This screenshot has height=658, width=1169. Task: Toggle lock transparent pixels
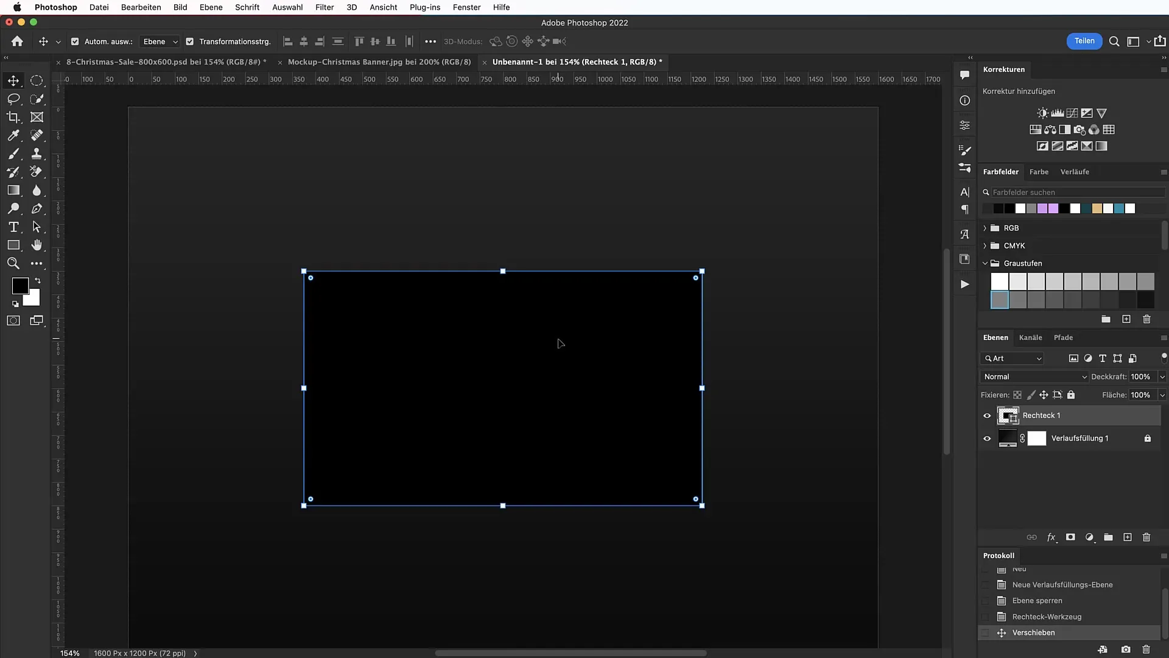[x=1017, y=395]
